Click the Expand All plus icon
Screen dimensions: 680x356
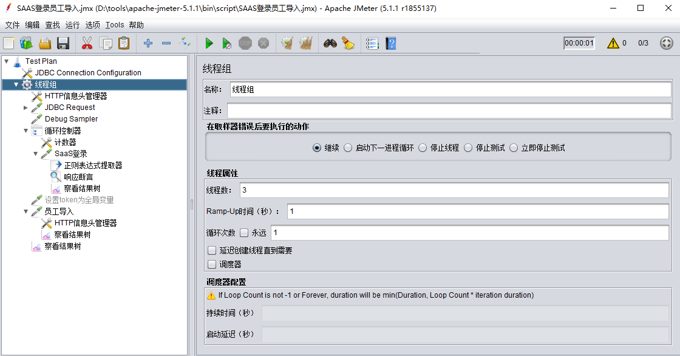(x=148, y=43)
